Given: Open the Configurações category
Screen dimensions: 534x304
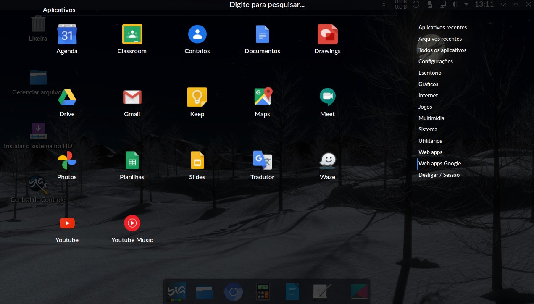Looking at the screenshot, I should pyautogui.click(x=436, y=61).
